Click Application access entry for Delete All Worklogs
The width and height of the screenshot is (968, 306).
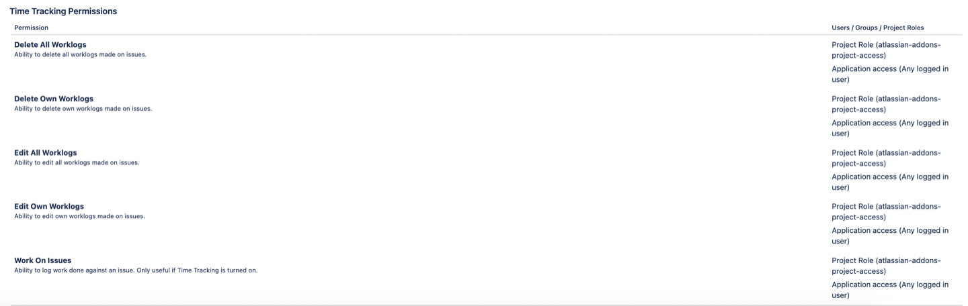890,74
